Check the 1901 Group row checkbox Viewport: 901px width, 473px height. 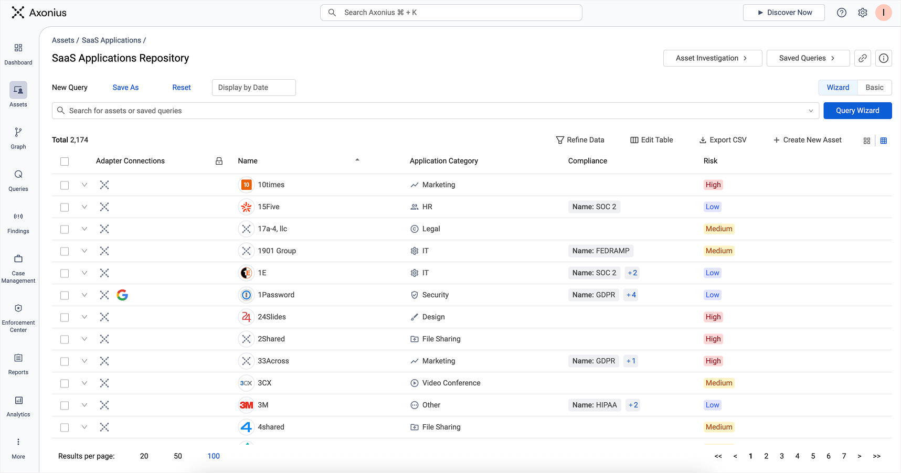pos(65,251)
